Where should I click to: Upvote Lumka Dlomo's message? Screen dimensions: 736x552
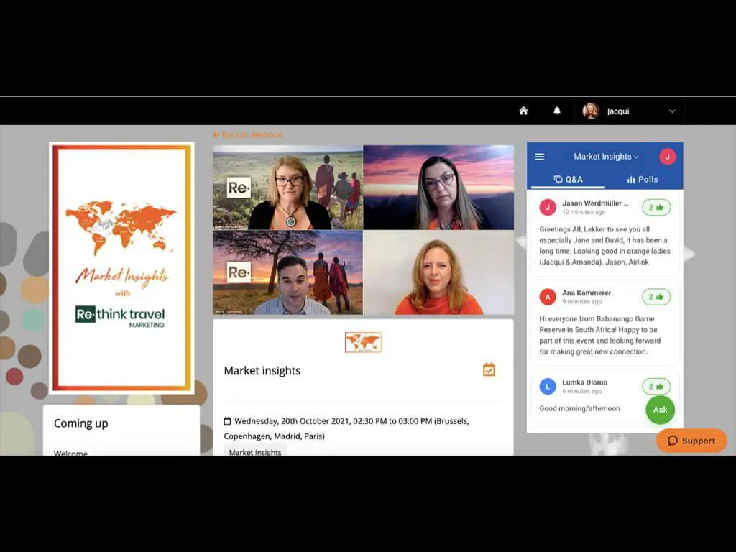click(656, 386)
